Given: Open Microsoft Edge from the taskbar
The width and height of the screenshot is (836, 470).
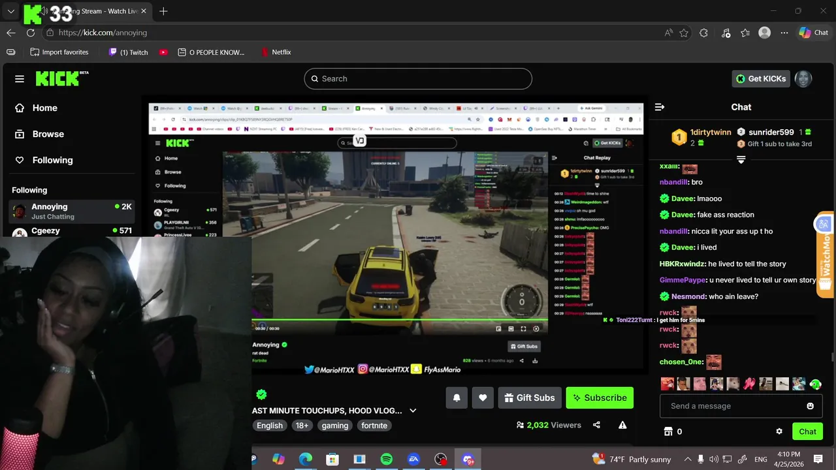Looking at the screenshot, I should (x=306, y=460).
